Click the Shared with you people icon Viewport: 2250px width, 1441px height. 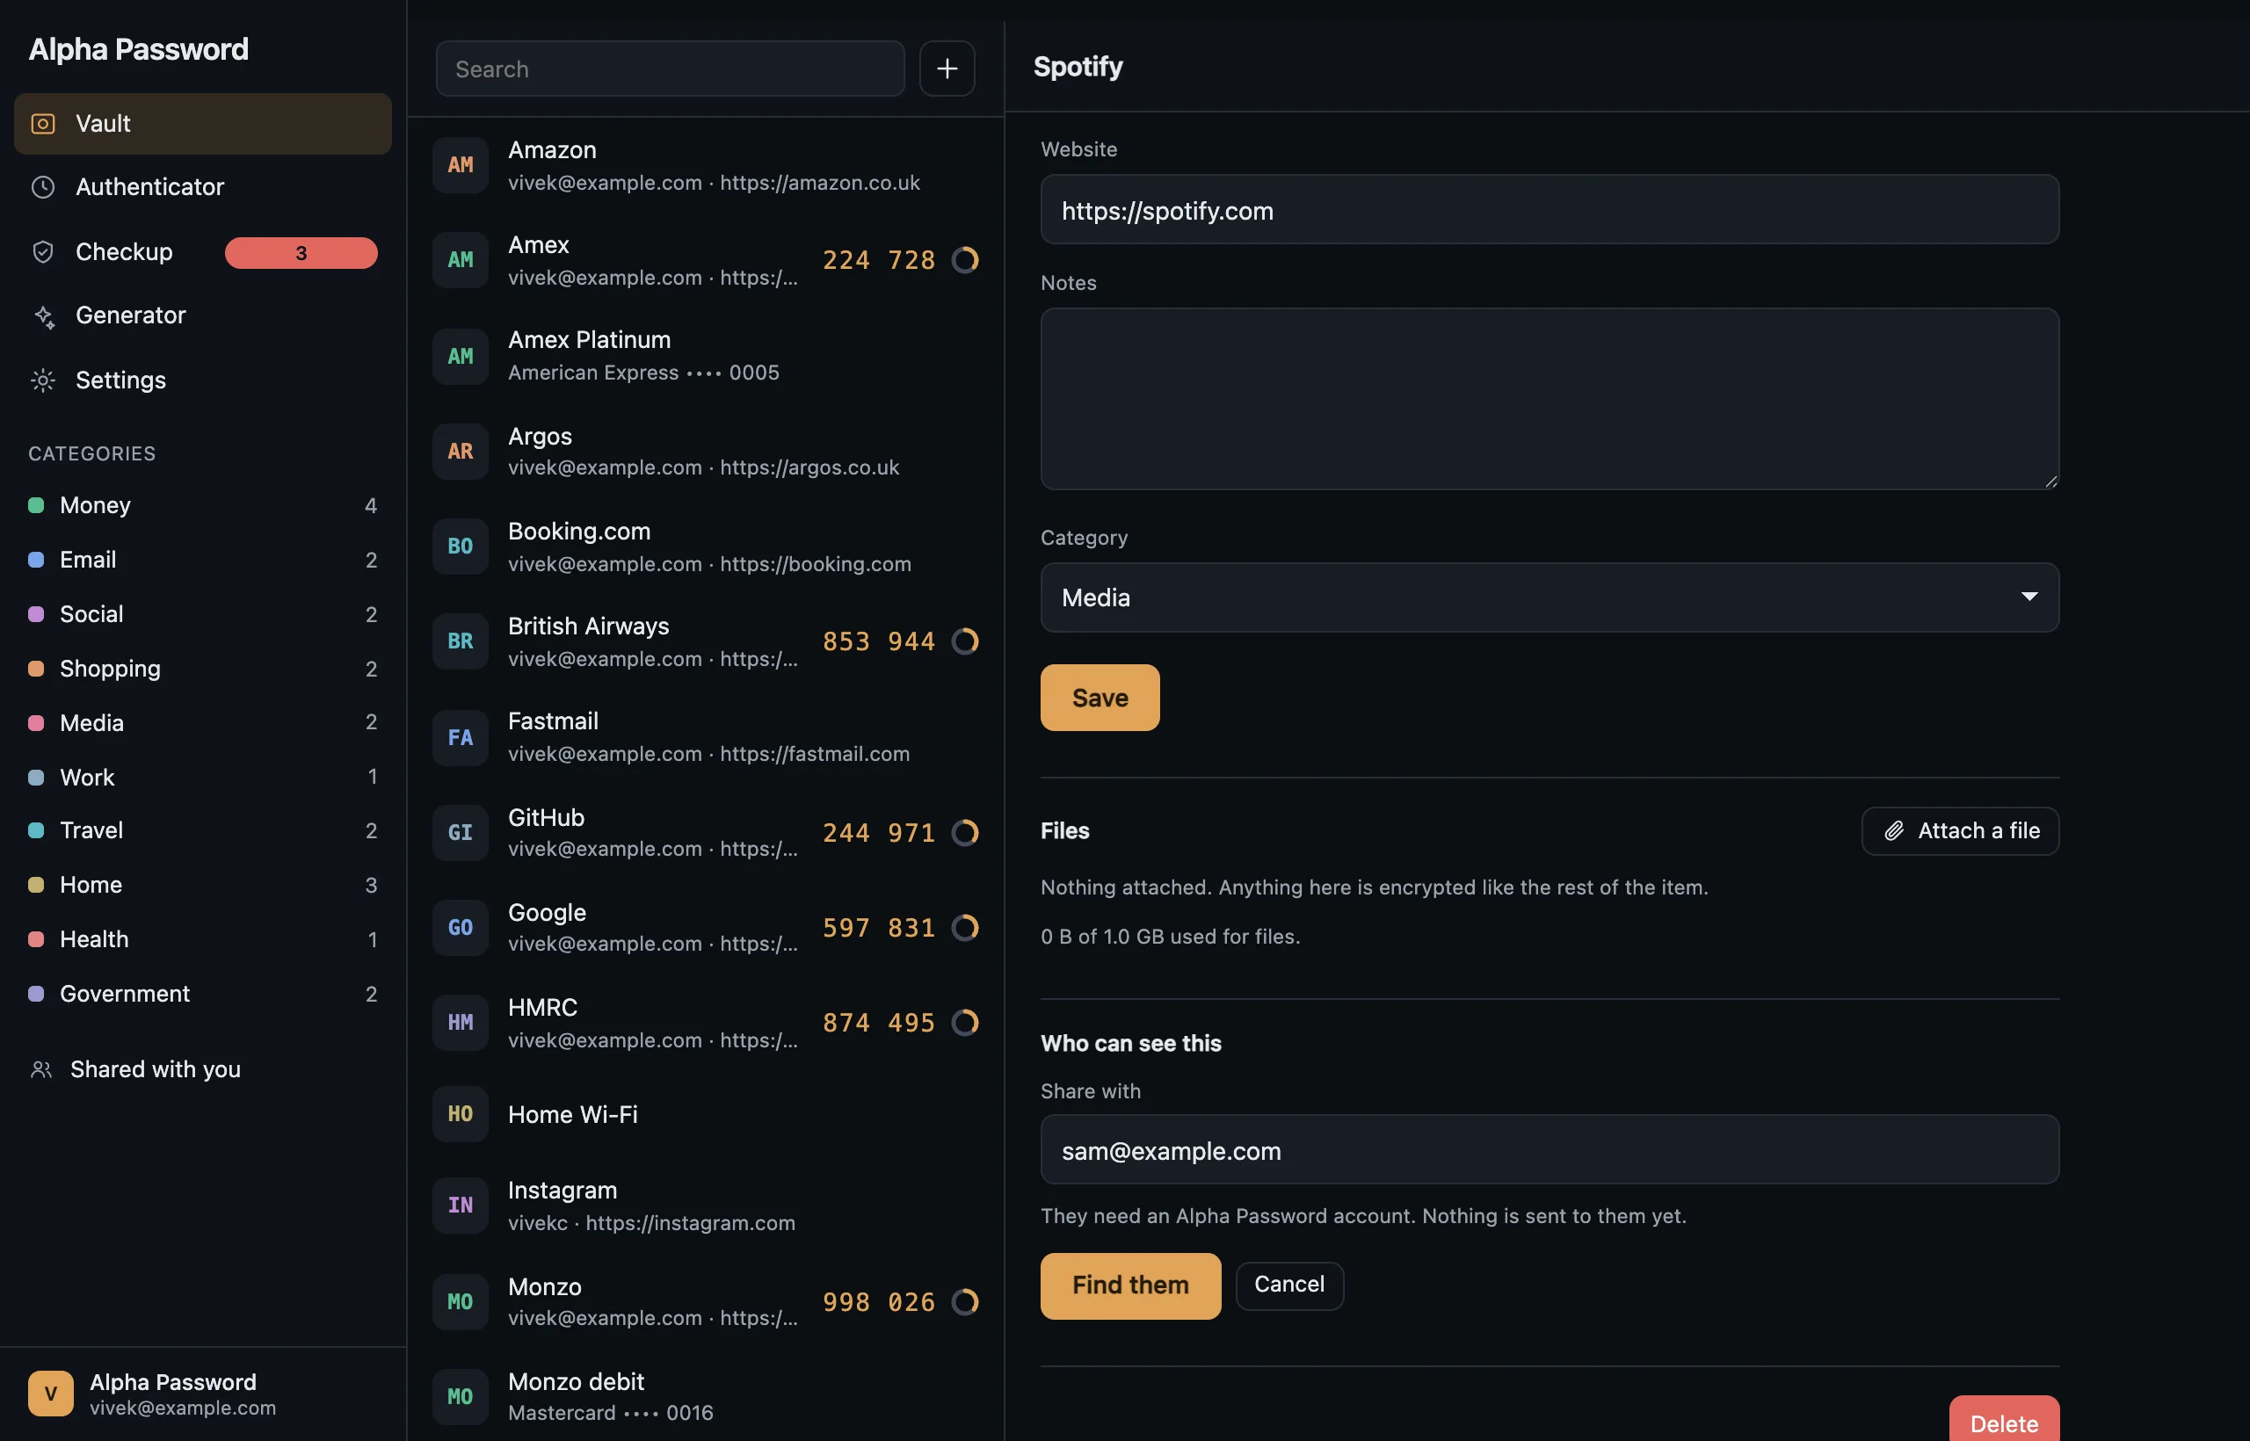pyautogui.click(x=41, y=1068)
